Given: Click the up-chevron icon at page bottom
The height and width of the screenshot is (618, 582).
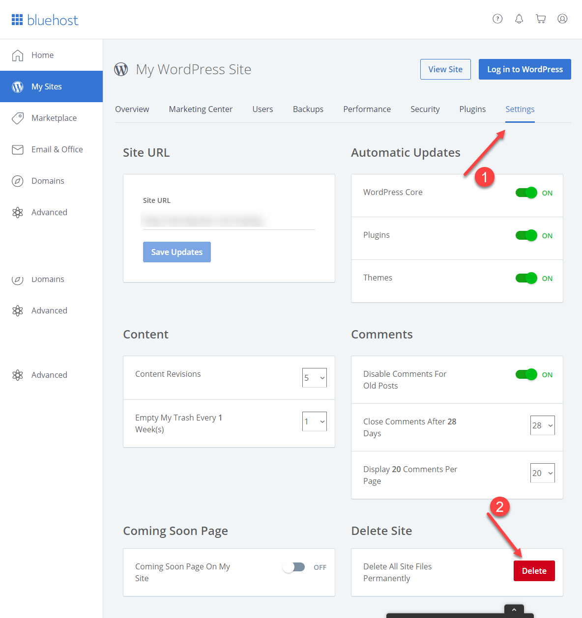Looking at the screenshot, I should (514, 610).
